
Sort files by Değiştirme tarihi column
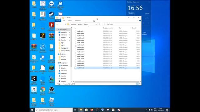tap(108, 28)
